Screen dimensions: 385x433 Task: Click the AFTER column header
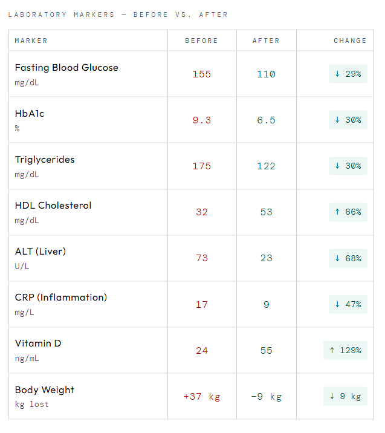pyautogui.click(x=266, y=41)
